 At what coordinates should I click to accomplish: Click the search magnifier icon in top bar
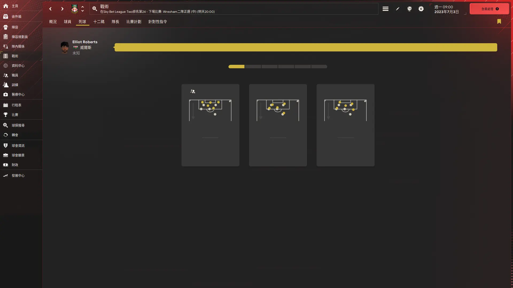point(95,9)
